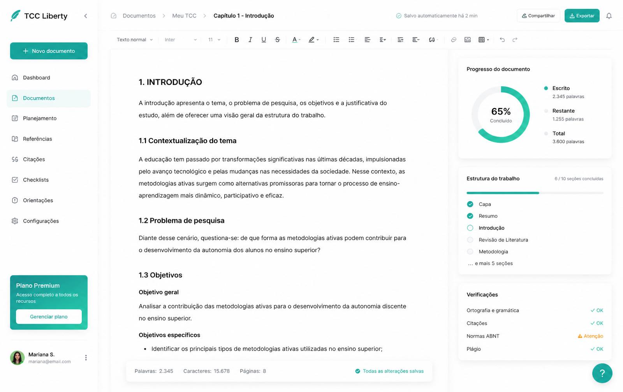Collapse the sidebar with the chevron
The width and height of the screenshot is (623, 392).
86,16
